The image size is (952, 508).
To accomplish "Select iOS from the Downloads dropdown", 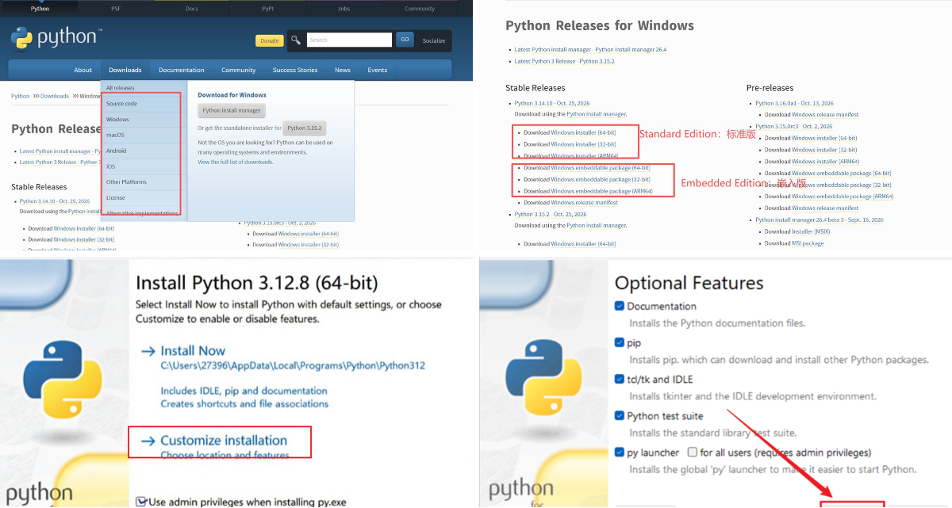I will point(110,166).
